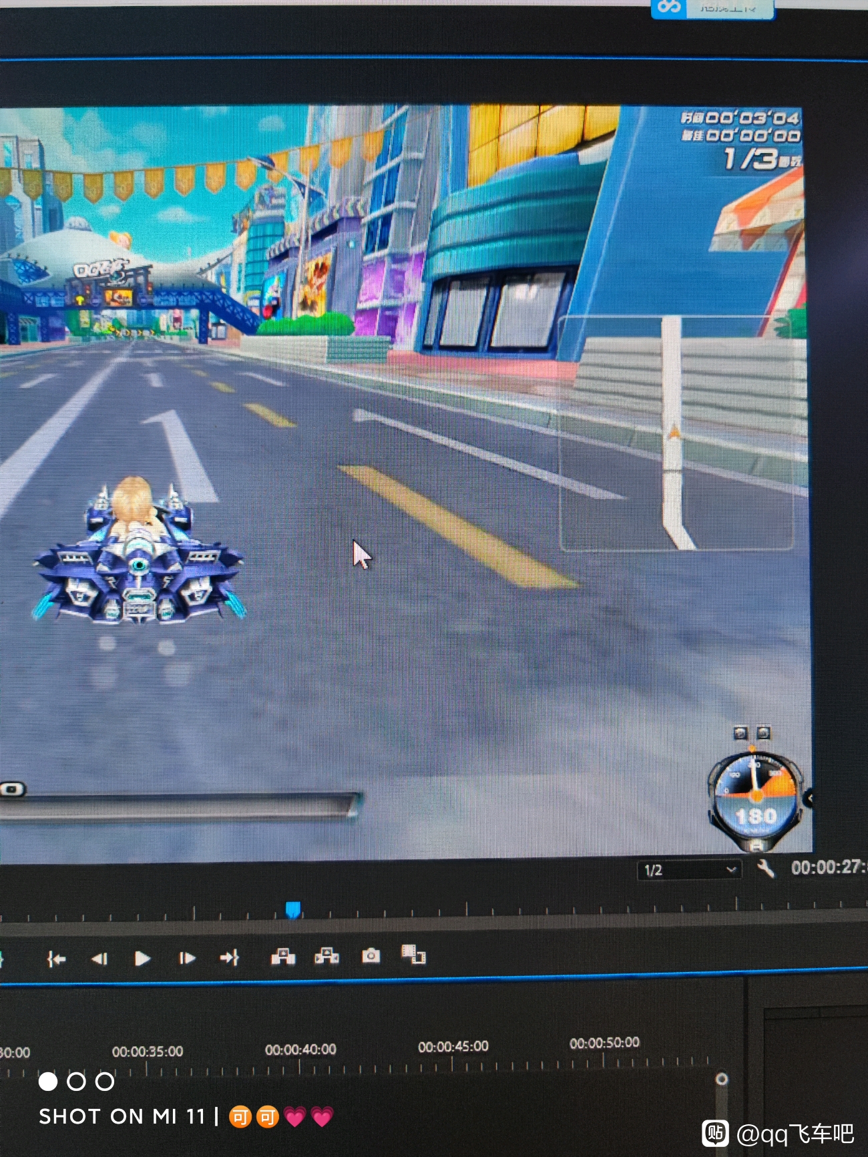Click timeline ruler at 00:00:45:00
The width and height of the screenshot is (868, 1157).
click(453, 1046)
